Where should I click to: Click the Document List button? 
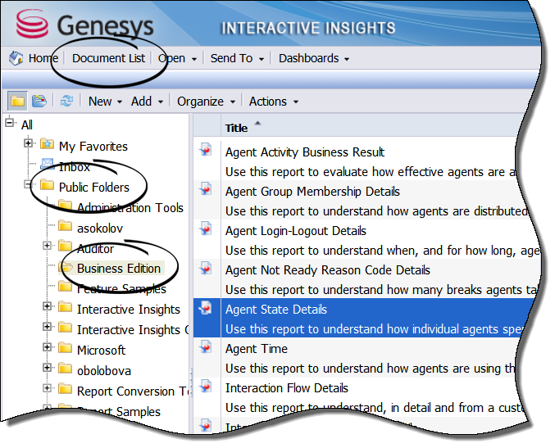pyautogui.click(x=108, y=59)
